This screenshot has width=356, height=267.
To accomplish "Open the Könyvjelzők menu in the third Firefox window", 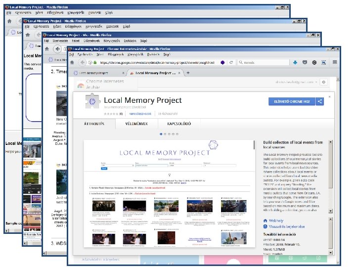I will coord(112,41).
